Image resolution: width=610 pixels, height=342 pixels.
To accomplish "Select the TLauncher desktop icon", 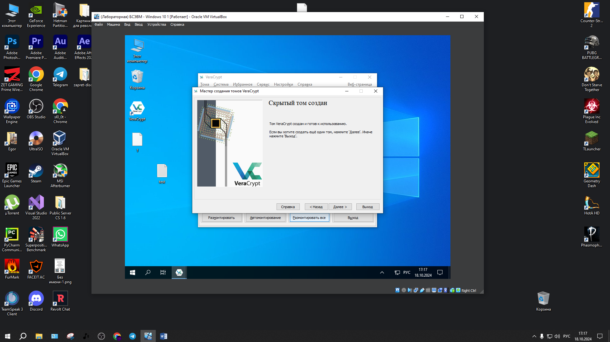I will [x=592, y=141].
